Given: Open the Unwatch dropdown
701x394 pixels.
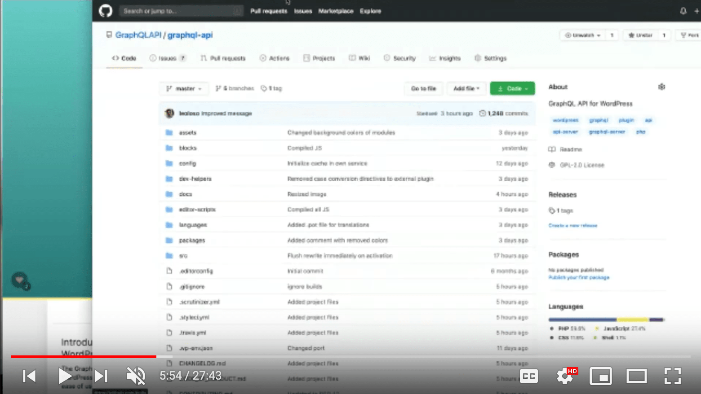Looking at the screenshot, I should coord(583,35).
